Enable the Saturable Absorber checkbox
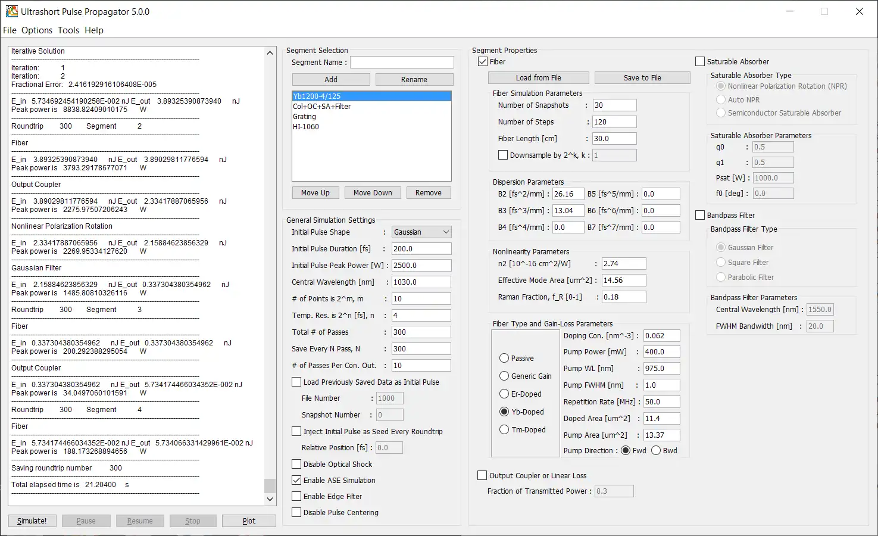This screenshot has height=536, width=878. [700, 62]
